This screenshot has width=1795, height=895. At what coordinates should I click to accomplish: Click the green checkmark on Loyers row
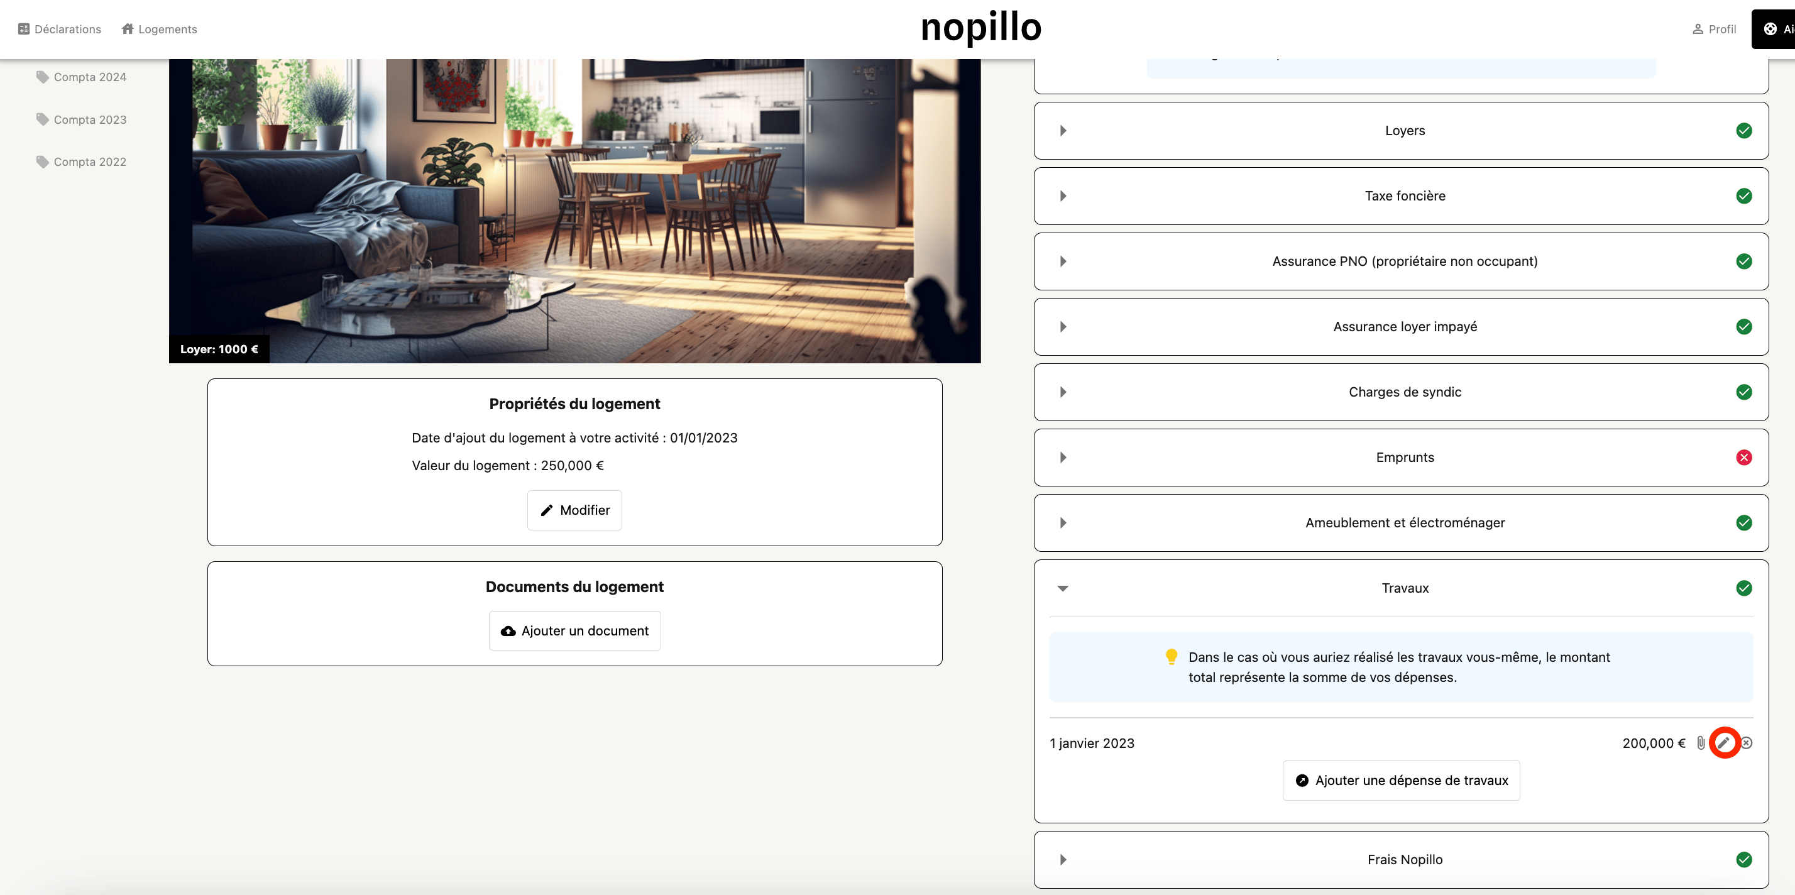coord(1743,130)
